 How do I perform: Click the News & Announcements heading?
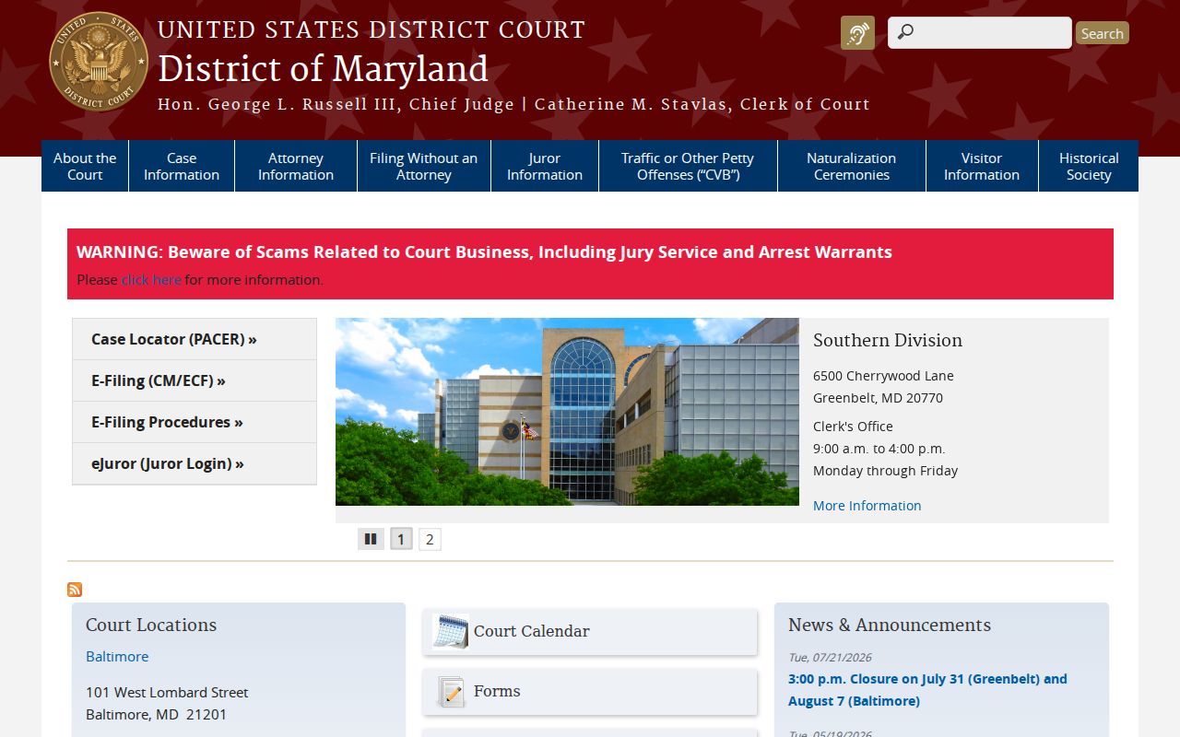890,625
